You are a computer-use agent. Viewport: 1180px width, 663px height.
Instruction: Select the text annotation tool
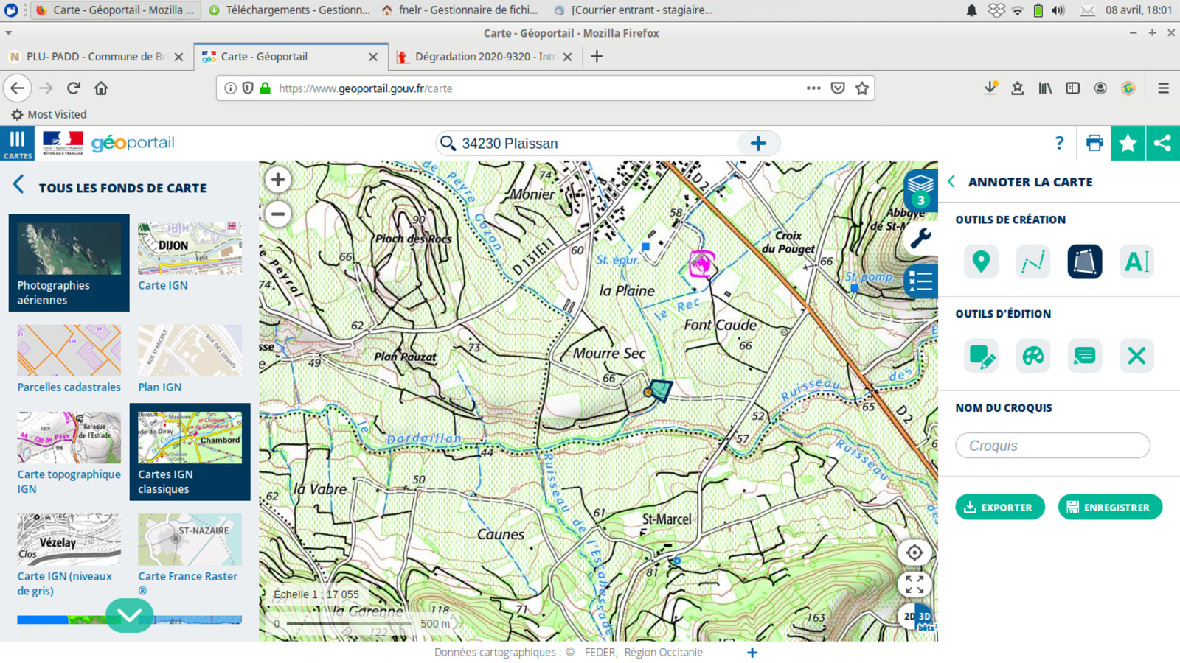(x=1136, y=262)
